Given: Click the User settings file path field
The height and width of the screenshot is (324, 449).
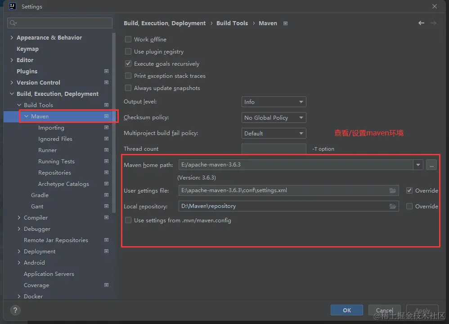Looking at the screenshot, I should (x=289, y=190).
